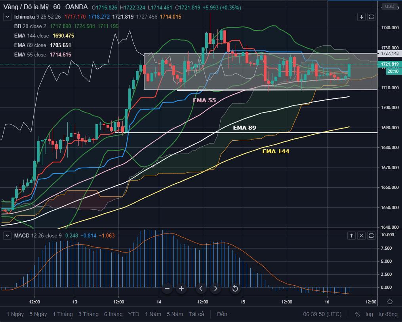
Task: Click the chart interval value 60
Action: pos(57,7)
